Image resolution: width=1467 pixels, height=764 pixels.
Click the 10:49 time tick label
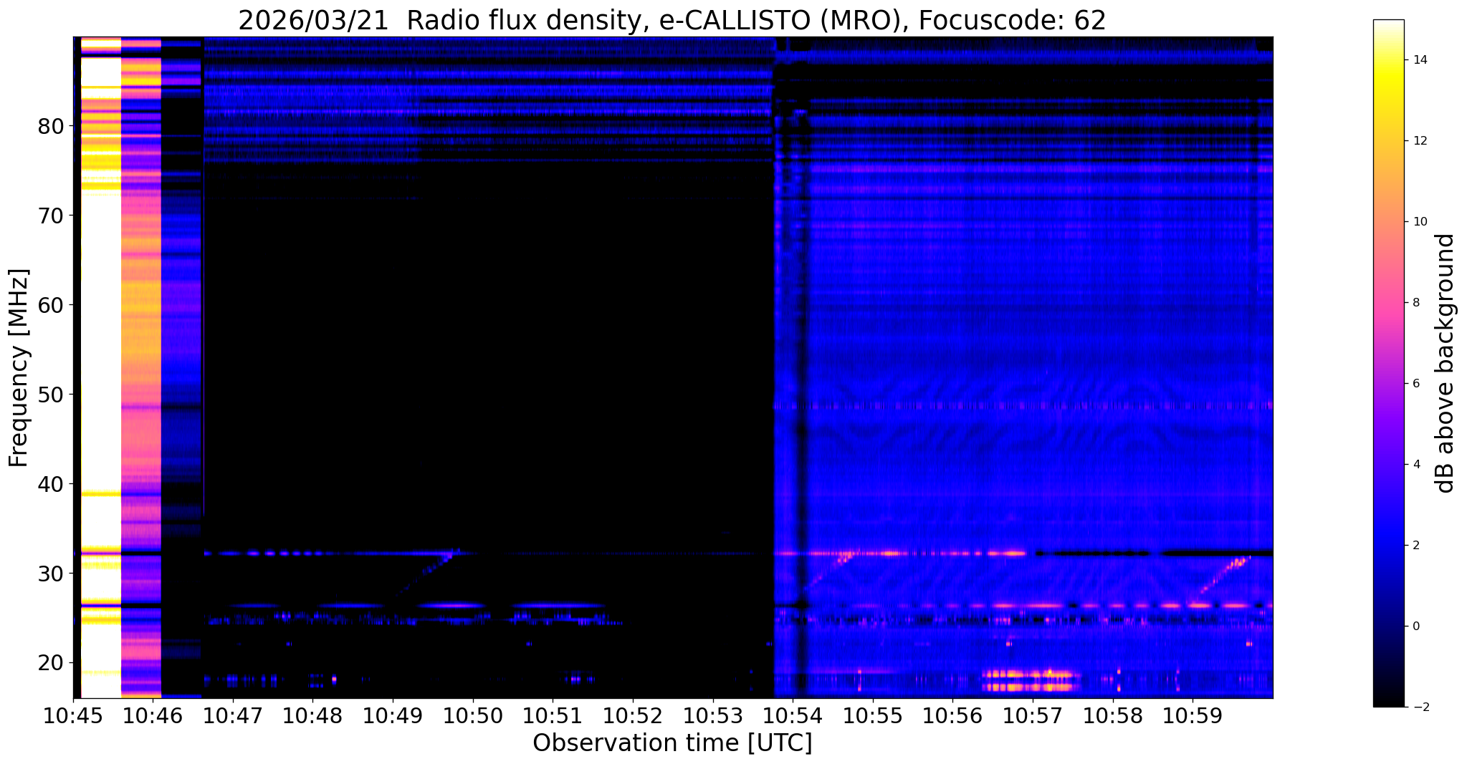[x=393, y=715]
